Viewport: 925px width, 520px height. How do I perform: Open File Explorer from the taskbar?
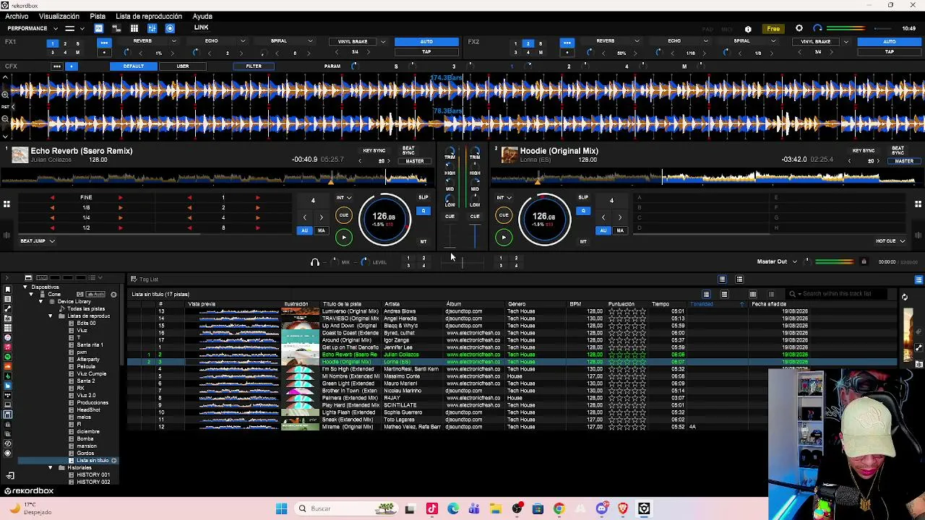point(496,508)
